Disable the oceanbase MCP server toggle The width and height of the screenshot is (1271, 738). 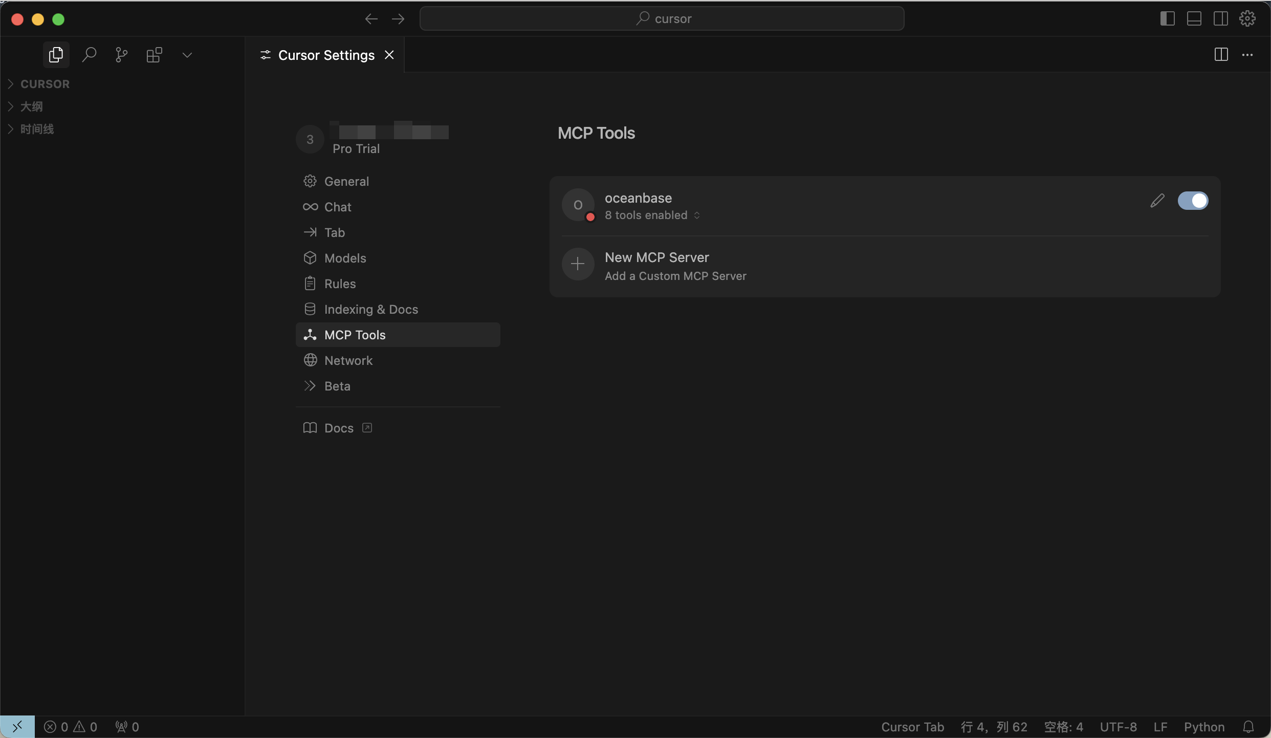point(1192,201)
